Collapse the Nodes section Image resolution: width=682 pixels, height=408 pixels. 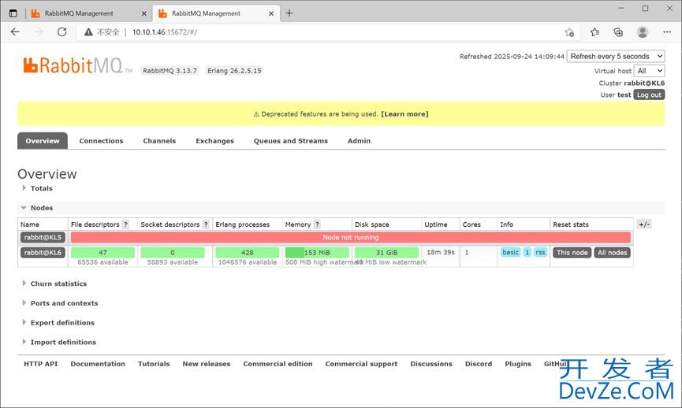pos(41,208)
